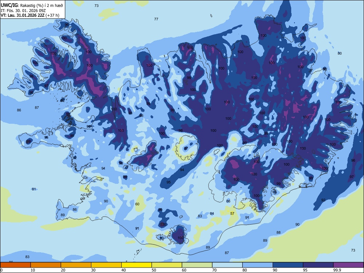Viewport: 364px width, 273px height.
Task: Pick the purple above-99.9 legend swatch
Action: click(348, 265)
